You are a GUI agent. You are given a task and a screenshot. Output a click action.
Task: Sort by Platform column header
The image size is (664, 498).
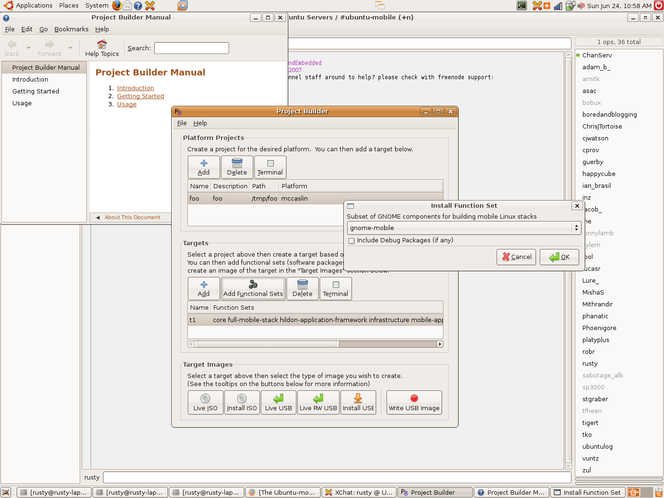(x=360, y=186)
